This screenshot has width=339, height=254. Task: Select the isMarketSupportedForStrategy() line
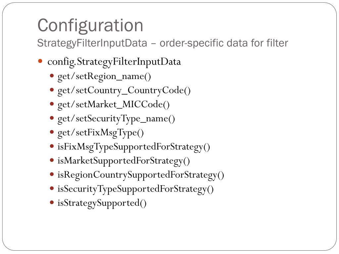[x=124, y=161]
